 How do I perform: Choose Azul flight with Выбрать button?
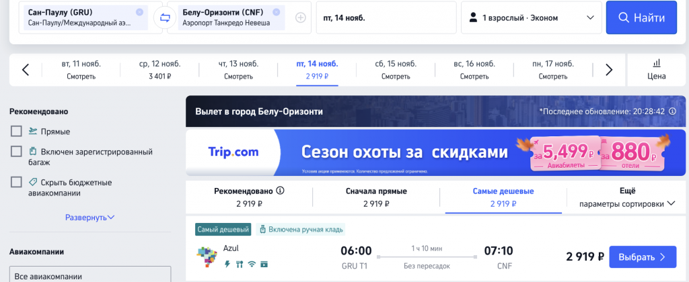tap(643, 257)
